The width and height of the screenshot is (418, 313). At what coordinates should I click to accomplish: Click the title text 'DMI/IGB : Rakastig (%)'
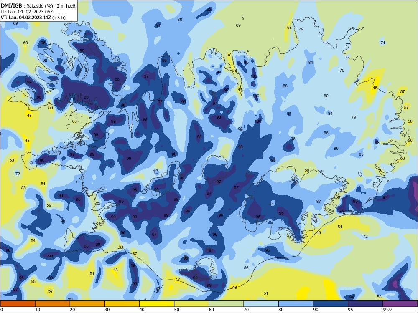(28, 6)
